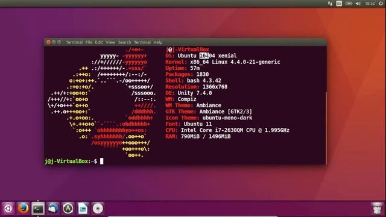The image size is (386, 217).
Task: Open the Trash in the dock
Action: pos(376,209)
